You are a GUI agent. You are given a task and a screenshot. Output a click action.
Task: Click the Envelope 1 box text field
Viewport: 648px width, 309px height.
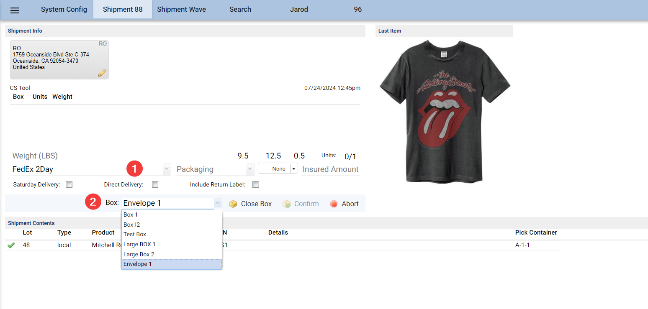coord(168,203)
